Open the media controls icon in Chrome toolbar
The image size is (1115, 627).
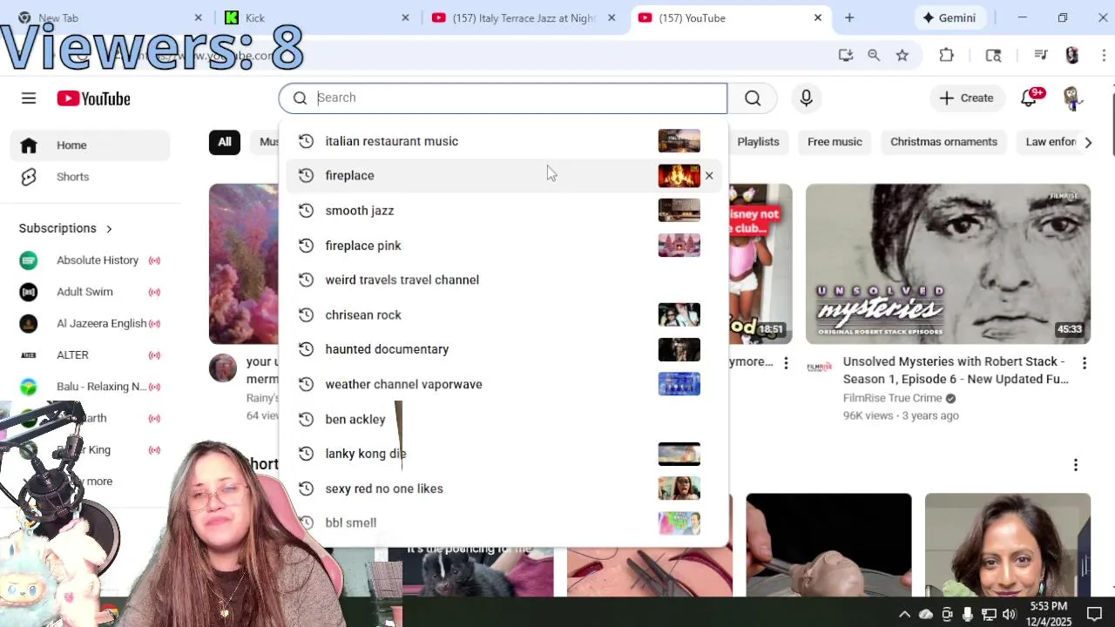(1041, 55)
